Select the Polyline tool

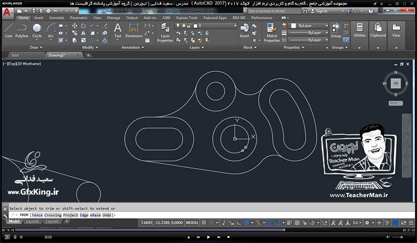point(21,30)
